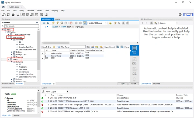Click the reconnect to DBMS icon

(x=47, y=15)
